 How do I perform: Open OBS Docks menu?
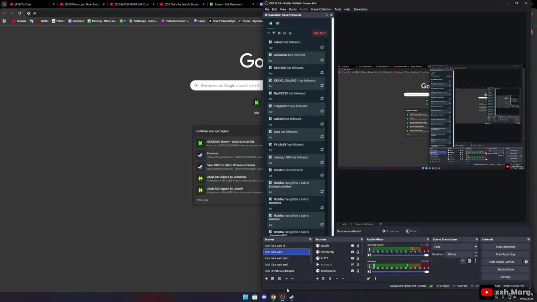293,9
